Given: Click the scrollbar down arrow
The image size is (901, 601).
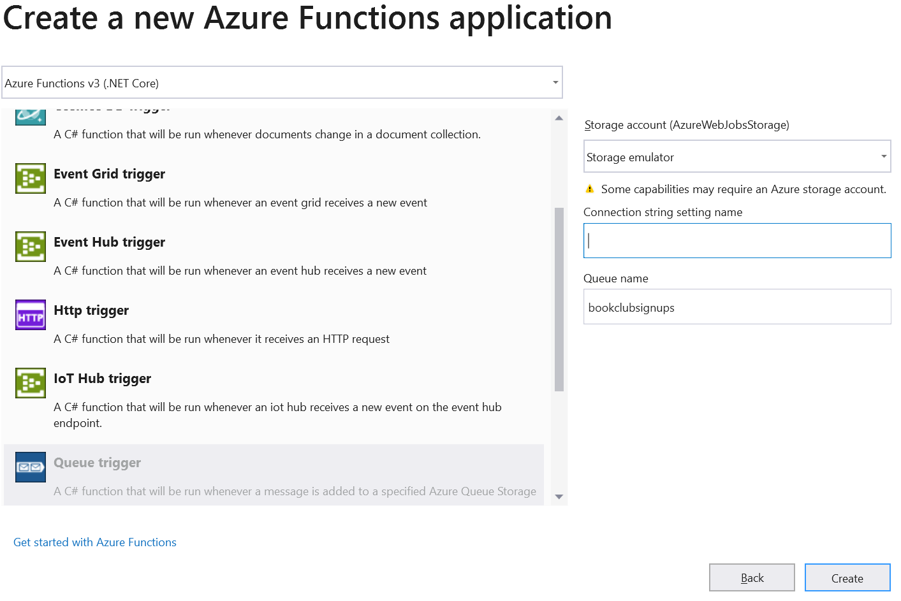Looking at the screenshot, I should [559, 496].
